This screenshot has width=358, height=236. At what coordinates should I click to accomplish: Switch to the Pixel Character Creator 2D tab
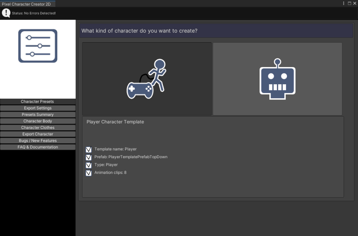tap(26, 4)
